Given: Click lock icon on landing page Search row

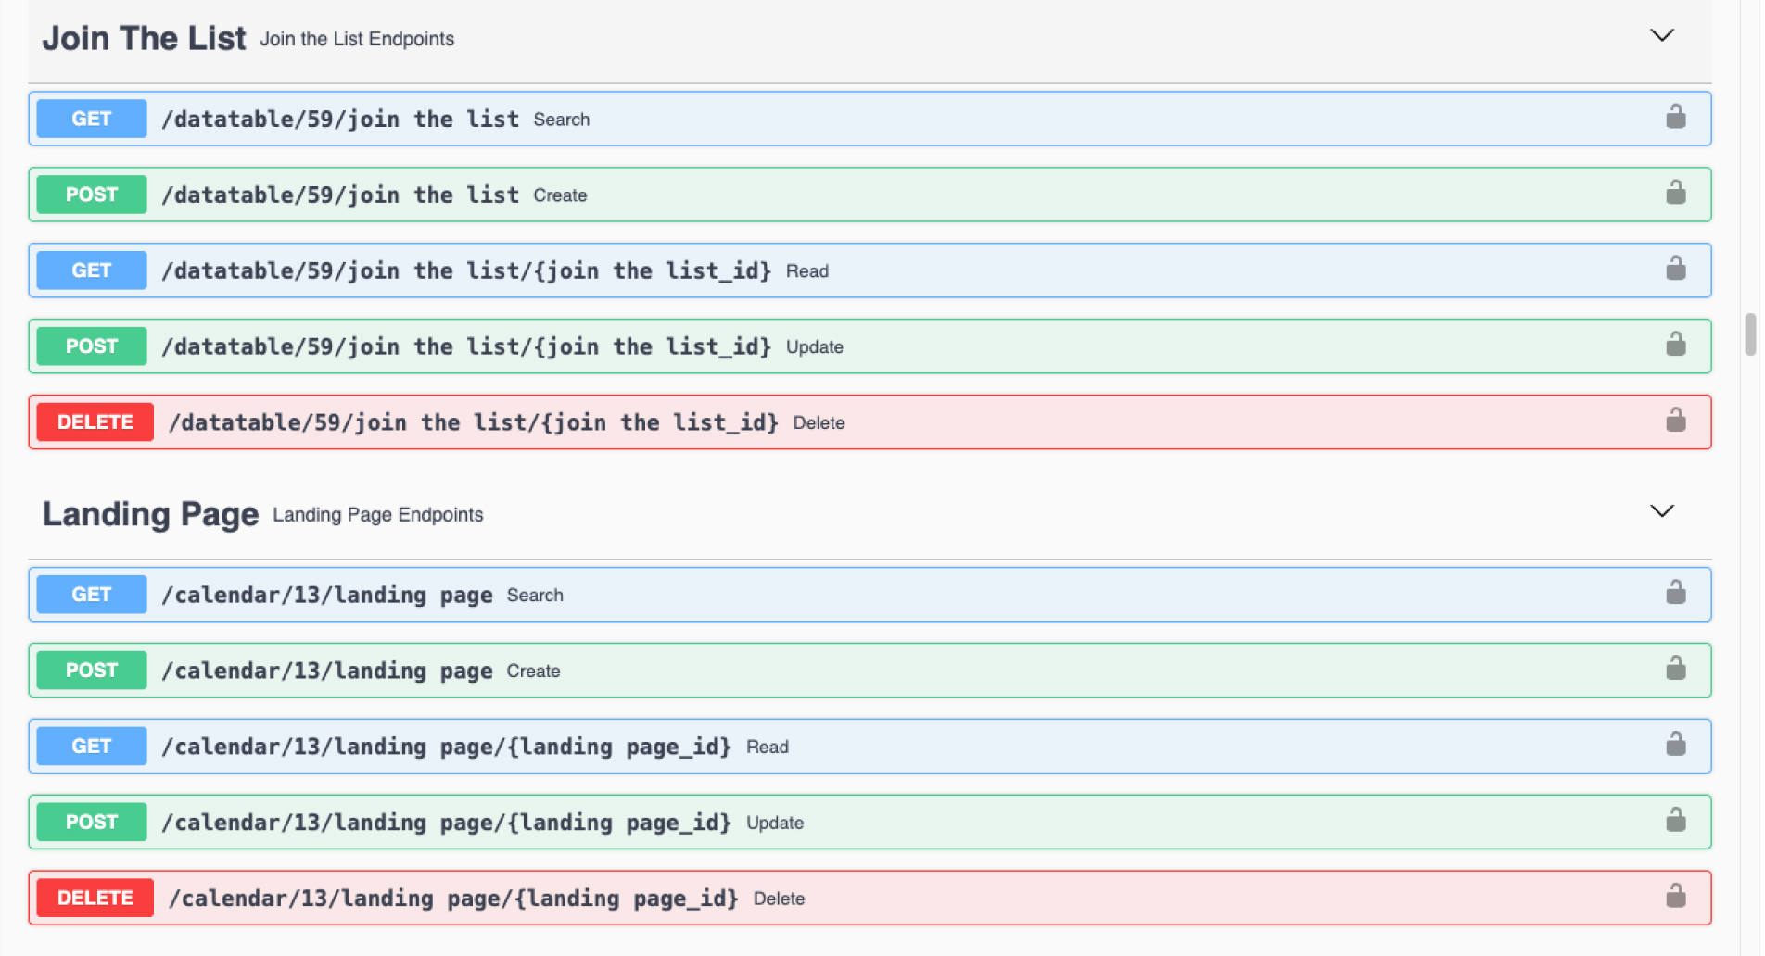Looking at the screenshot, I should 1675,593.
